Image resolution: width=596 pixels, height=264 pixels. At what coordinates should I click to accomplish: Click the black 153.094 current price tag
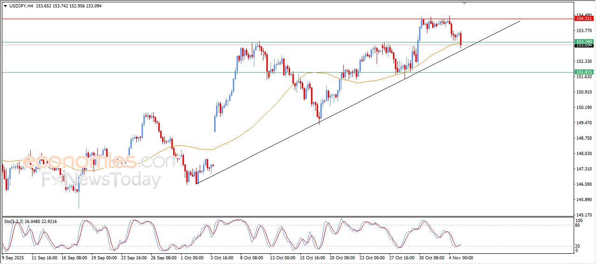(584, 45)
